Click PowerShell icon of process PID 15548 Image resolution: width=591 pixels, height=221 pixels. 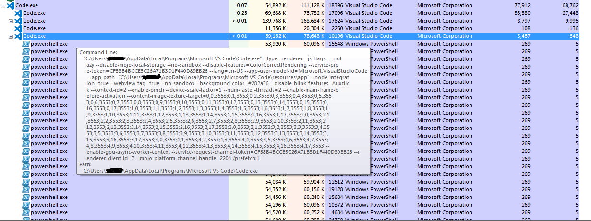(x=26, y=44)
